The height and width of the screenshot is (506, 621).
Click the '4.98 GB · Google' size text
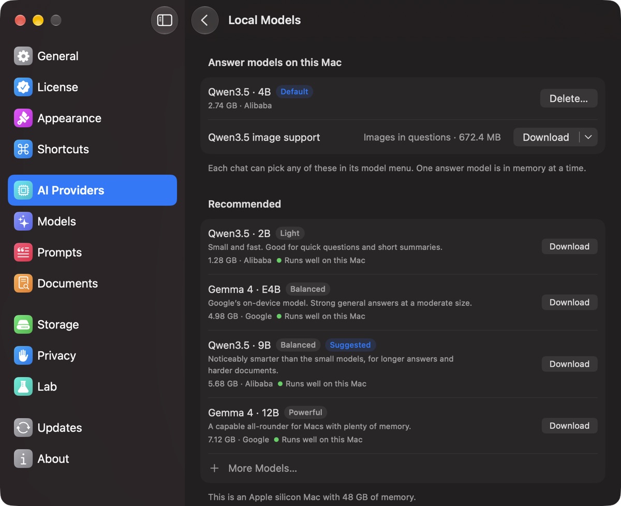pyautogui.click(x=240, y=316)
